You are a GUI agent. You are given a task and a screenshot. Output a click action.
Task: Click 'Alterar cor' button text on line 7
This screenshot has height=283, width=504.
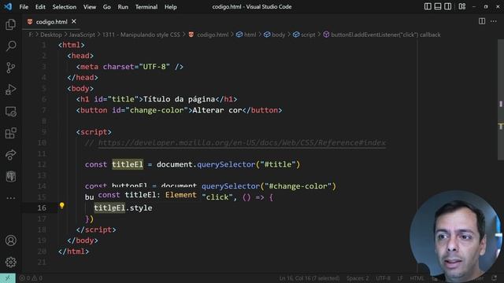[217, 110]
